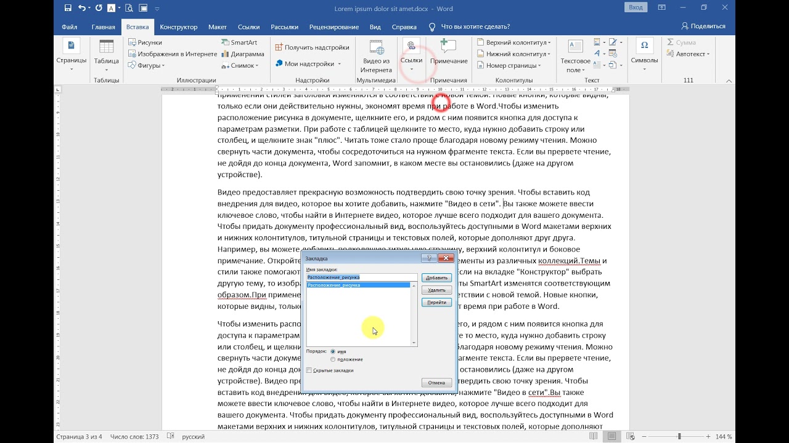Switch to the Макет tab
Viewport: 789px width, 443px height.
click(218, 27)
